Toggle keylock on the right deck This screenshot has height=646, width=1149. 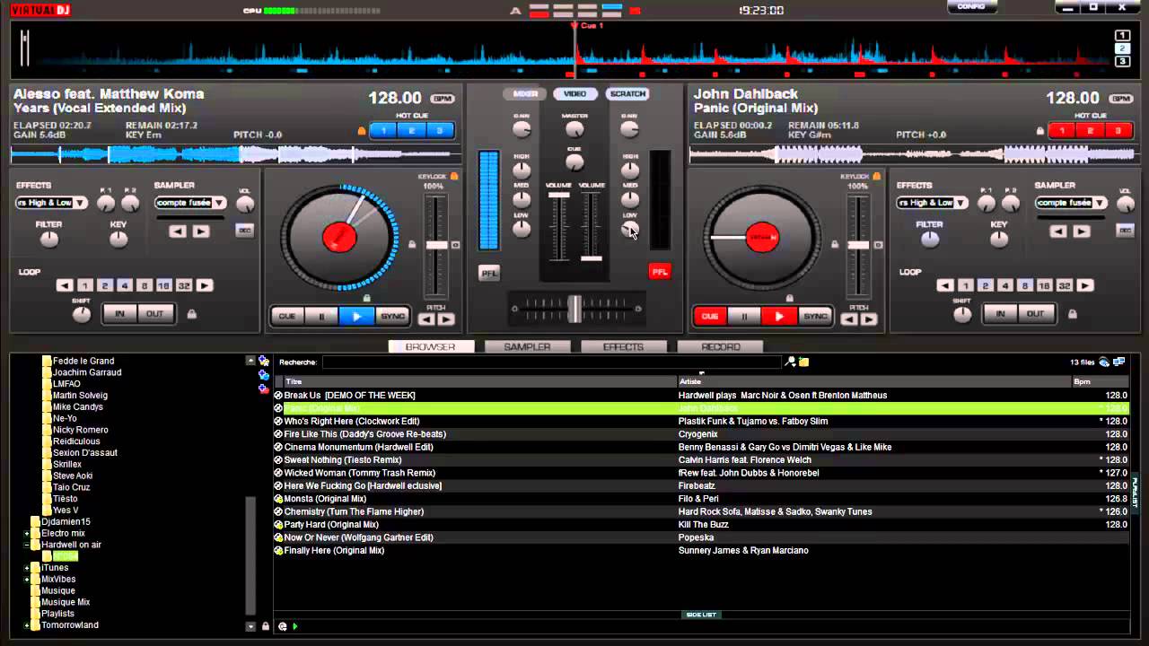(x=877, y=177)
